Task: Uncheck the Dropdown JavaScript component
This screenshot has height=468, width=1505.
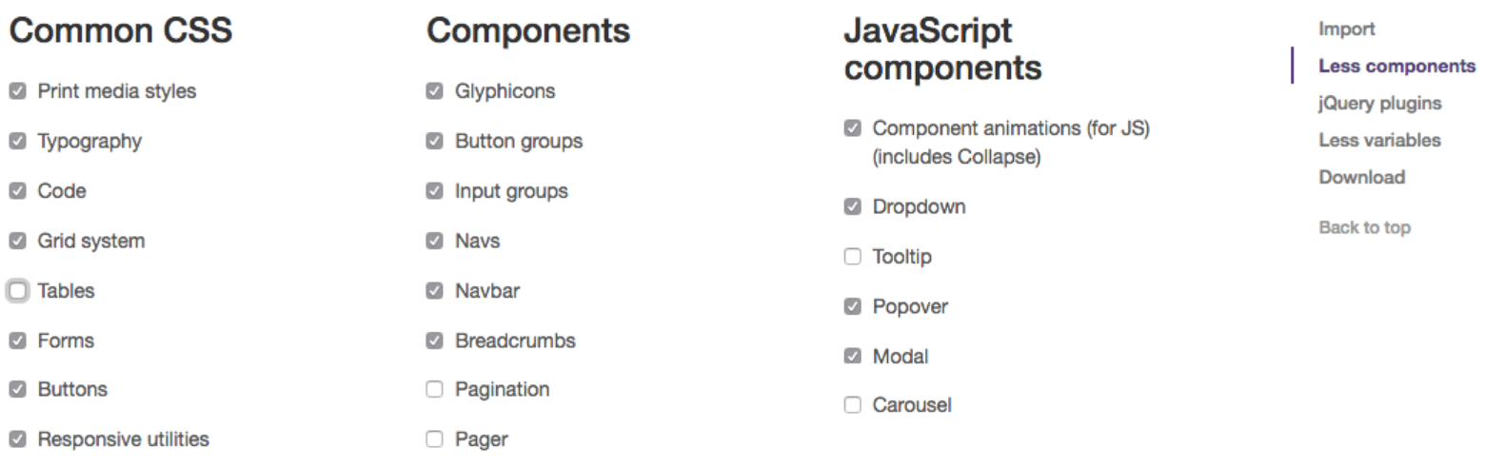Action: pos(852,206)
